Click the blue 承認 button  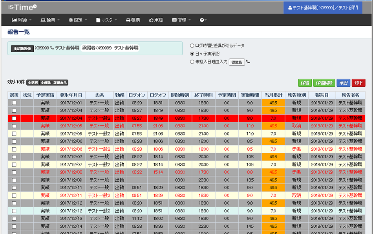(343, 83)
